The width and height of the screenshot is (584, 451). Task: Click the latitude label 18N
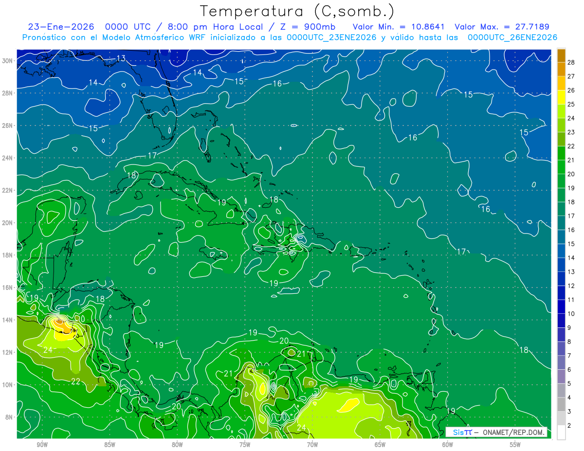(x=8, y=255)
